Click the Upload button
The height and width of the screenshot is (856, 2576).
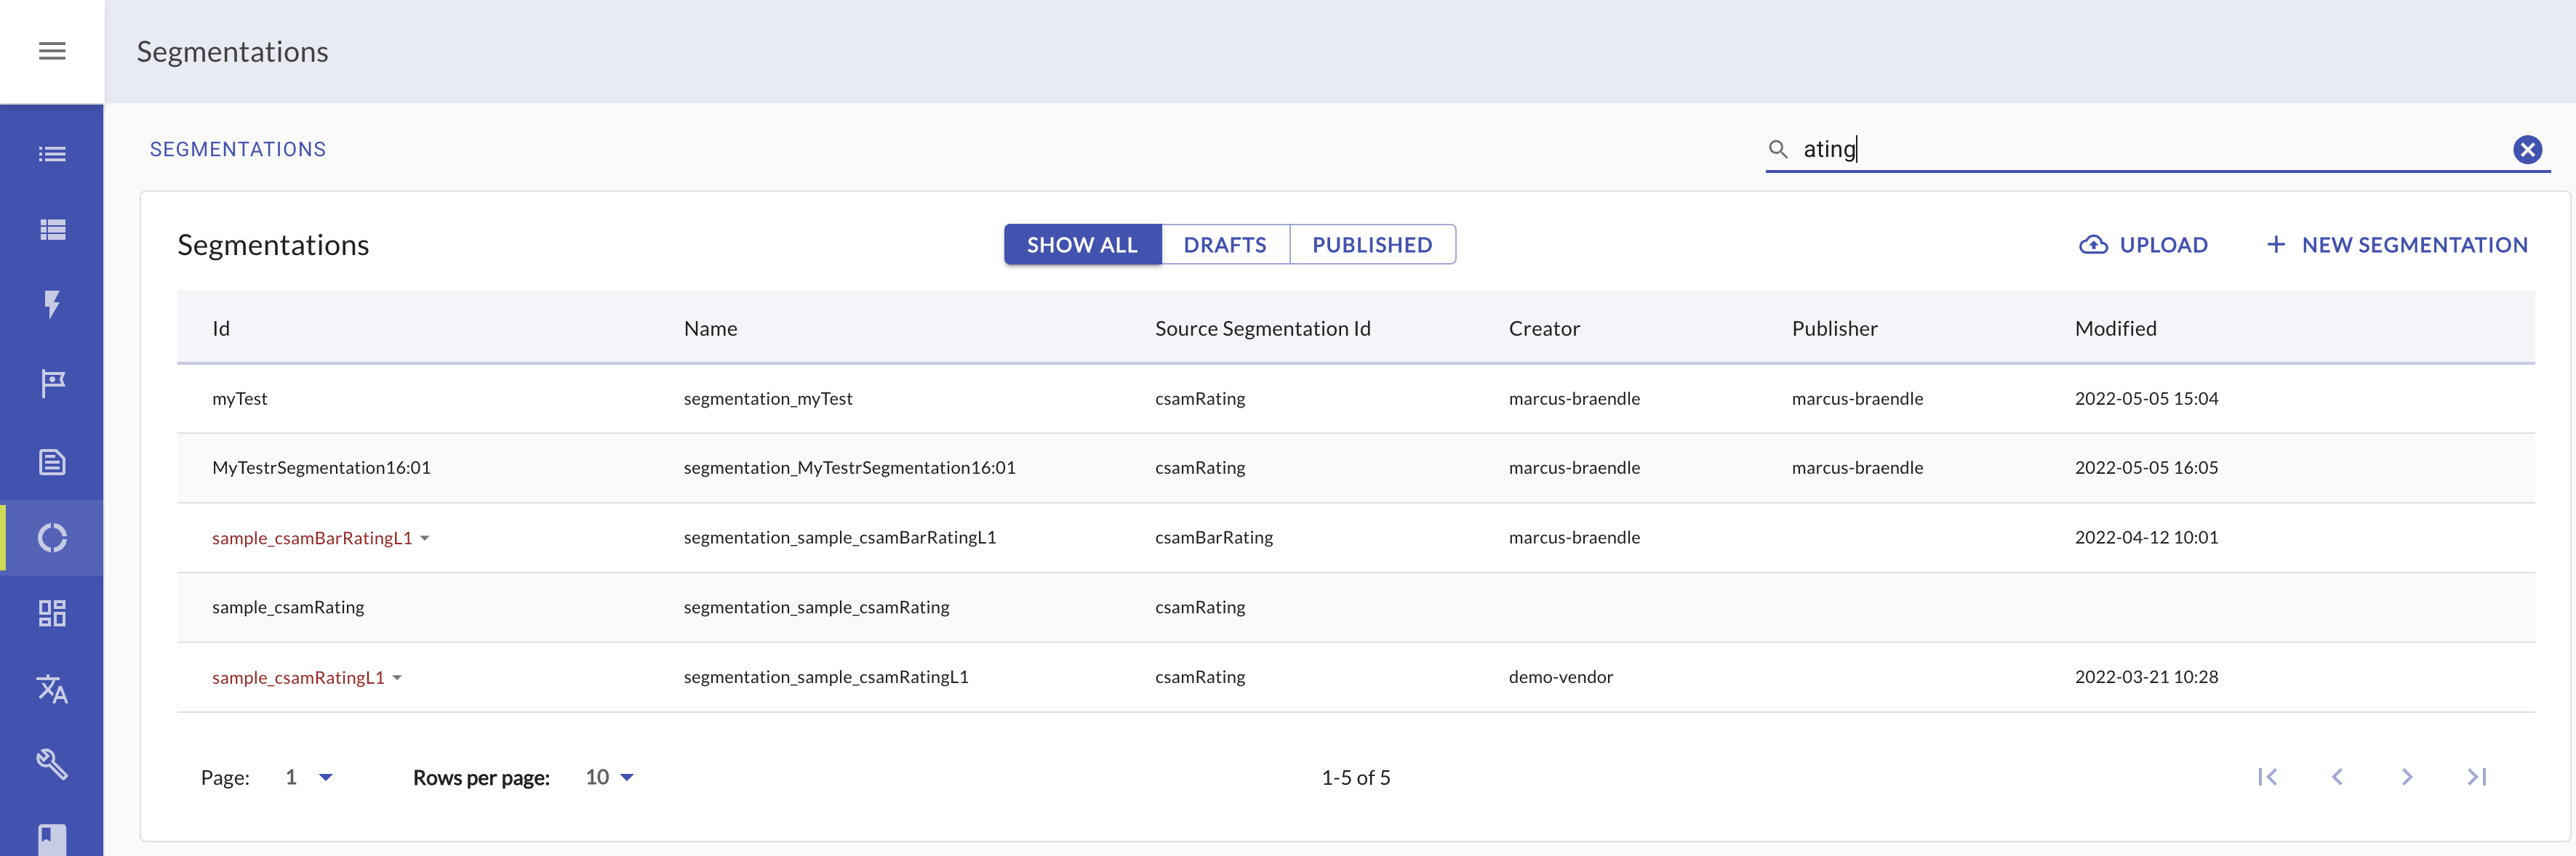tap(2143, 245)
